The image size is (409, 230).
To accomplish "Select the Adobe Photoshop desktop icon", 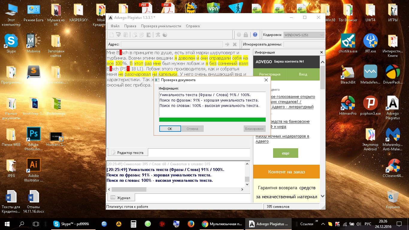I will (34, 139).
